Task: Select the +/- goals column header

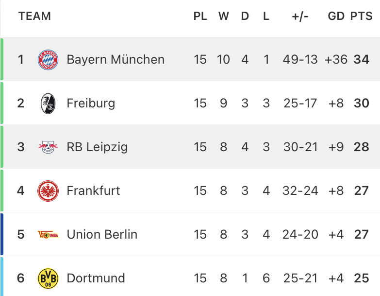Action: pyautogui.click(x=300, y=17)
